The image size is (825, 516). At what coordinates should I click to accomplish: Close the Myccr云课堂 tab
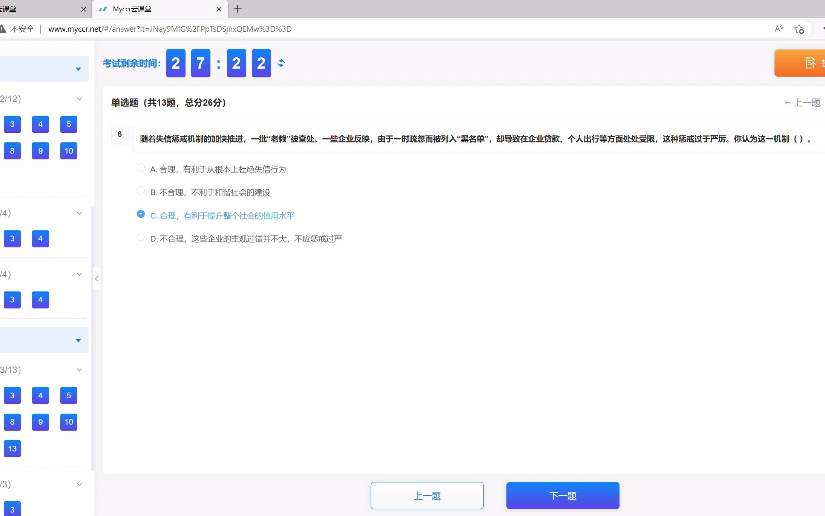click(219, 9)
